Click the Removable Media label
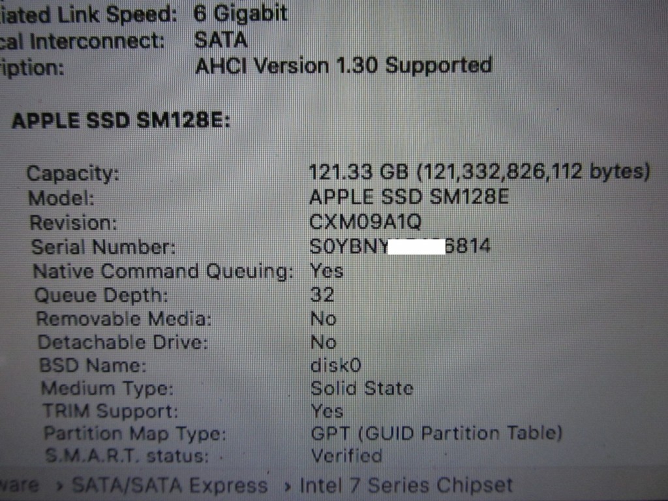This screenshot has width=668, height=501. [124, 318]
